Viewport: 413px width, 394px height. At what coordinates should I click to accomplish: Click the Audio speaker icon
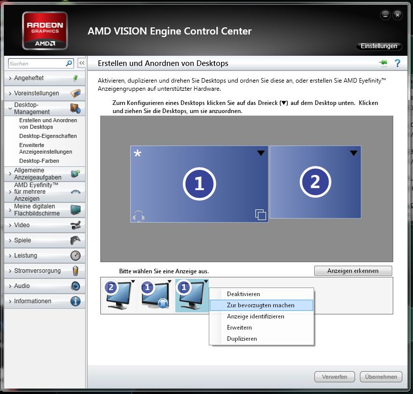76,286
